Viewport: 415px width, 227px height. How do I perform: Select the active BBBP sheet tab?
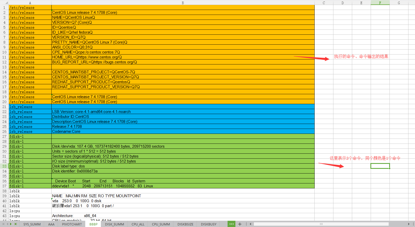coord(93,224)
